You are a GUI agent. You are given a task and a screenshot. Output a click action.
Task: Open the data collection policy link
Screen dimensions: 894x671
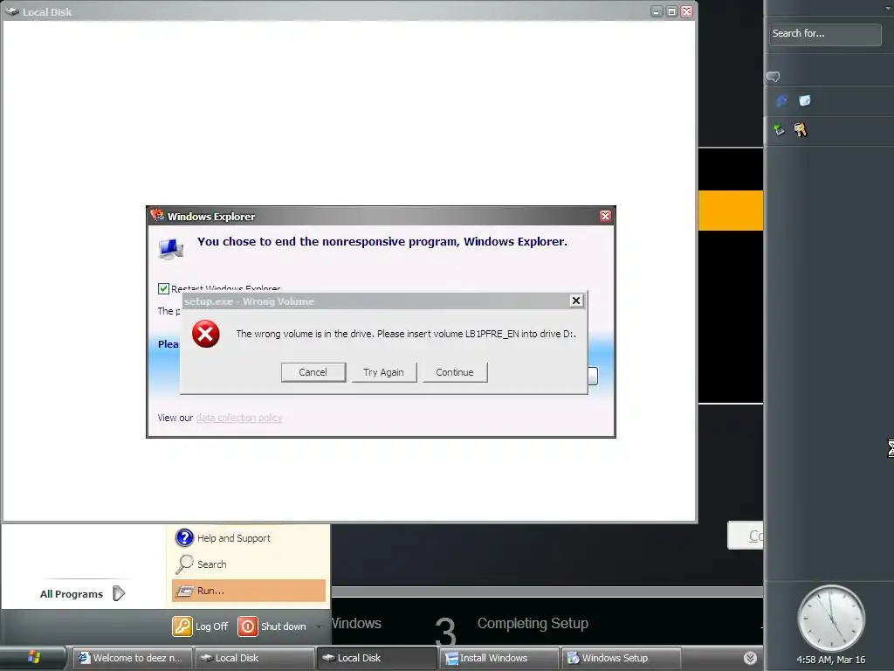[239, 418]
